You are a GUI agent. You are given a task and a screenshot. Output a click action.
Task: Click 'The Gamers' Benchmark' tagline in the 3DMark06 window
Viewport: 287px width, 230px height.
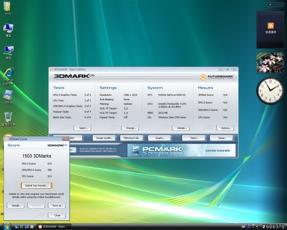point(72,80)
